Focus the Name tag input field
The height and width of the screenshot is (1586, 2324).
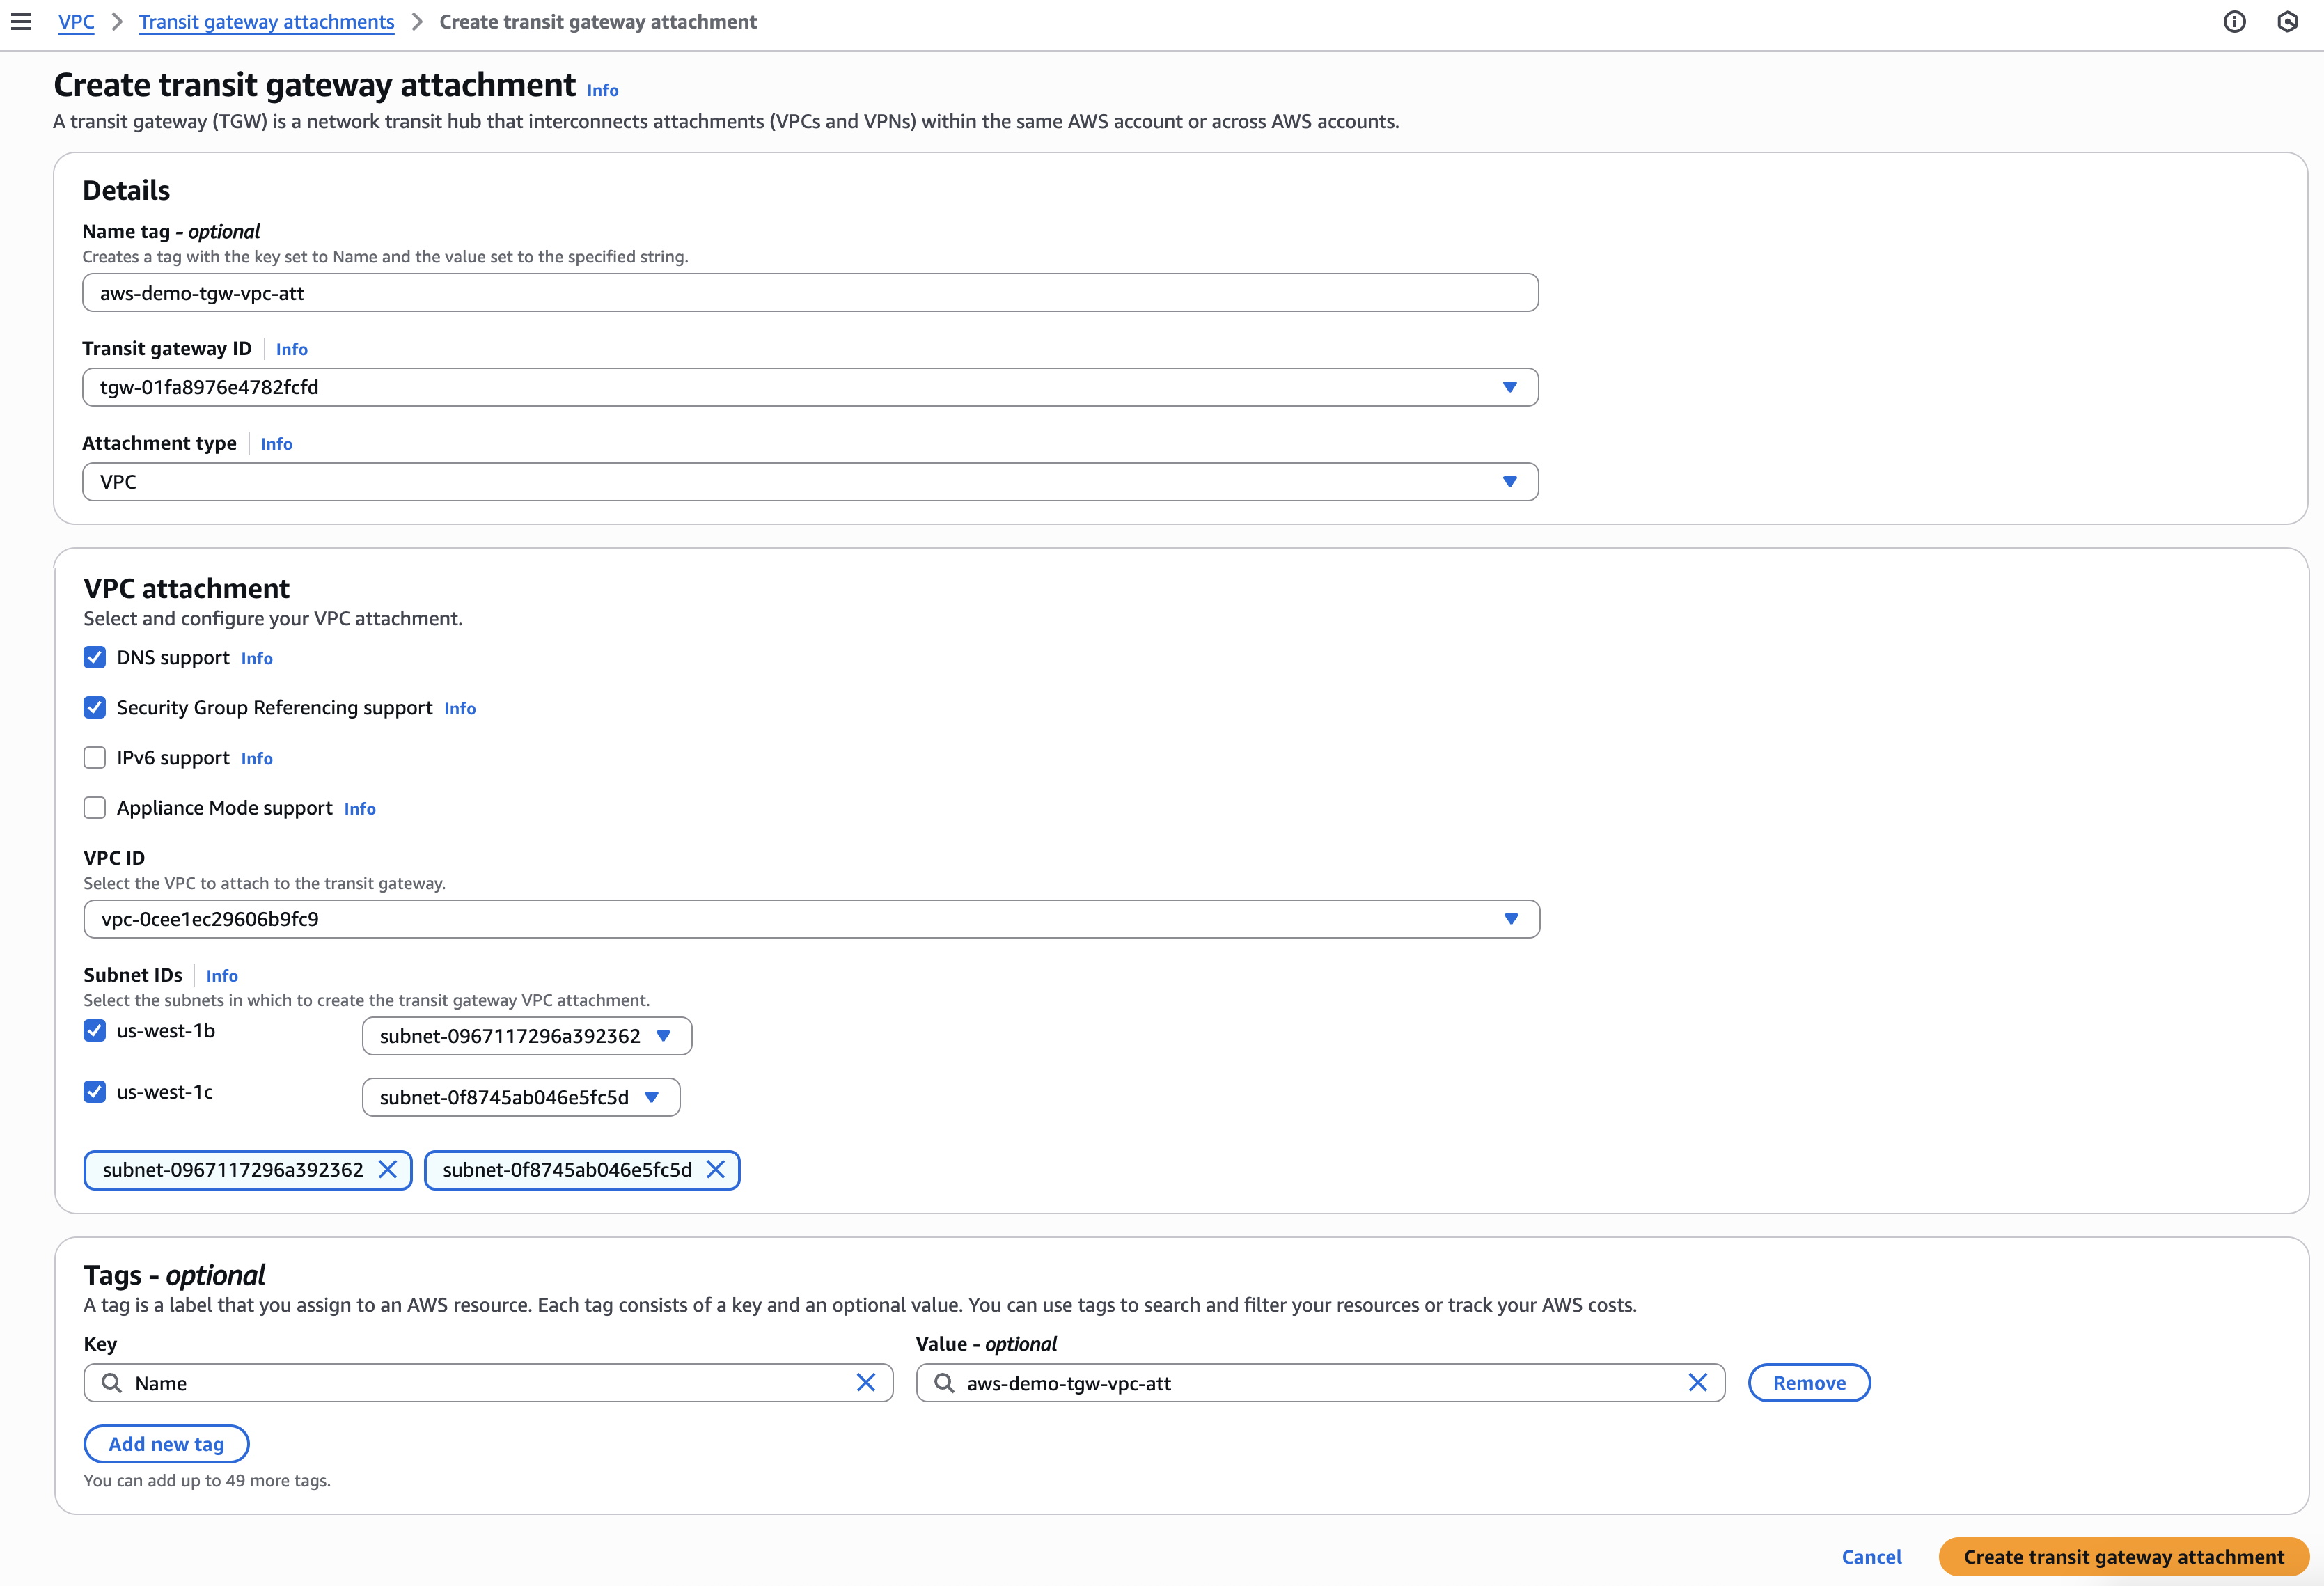pyautogui.click(x=810, y=293)
